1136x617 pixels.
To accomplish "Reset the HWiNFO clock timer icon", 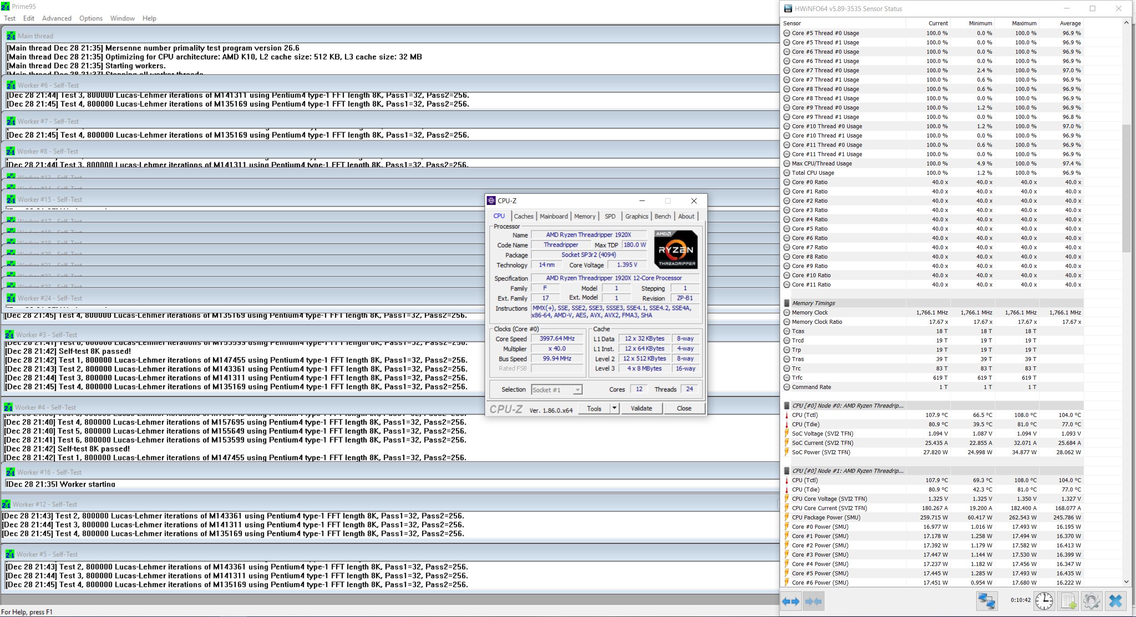I will tap(1044, 601).
